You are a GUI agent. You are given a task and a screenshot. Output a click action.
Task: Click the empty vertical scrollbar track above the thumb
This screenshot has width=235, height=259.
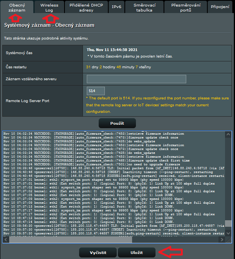pyautogui.click(x=228, y=173)
